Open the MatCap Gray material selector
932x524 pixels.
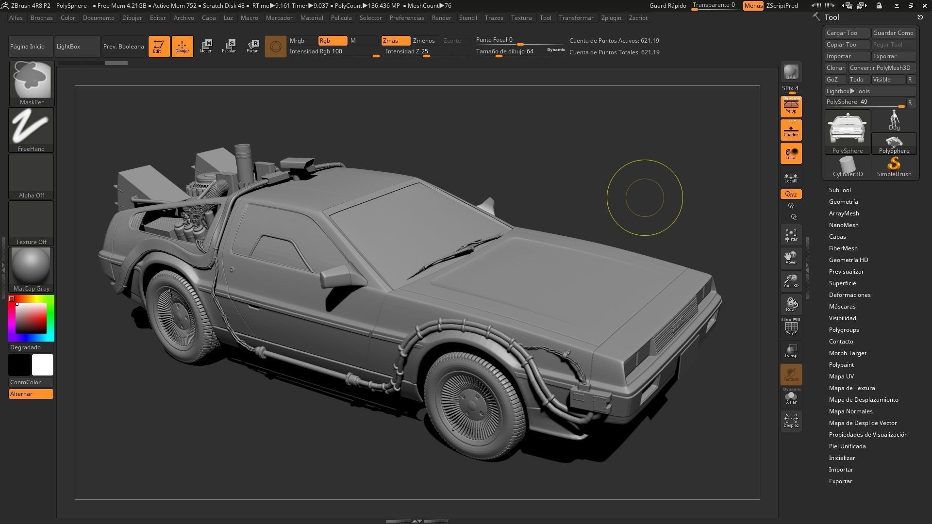pyautogui.click(x=32, y=270)
